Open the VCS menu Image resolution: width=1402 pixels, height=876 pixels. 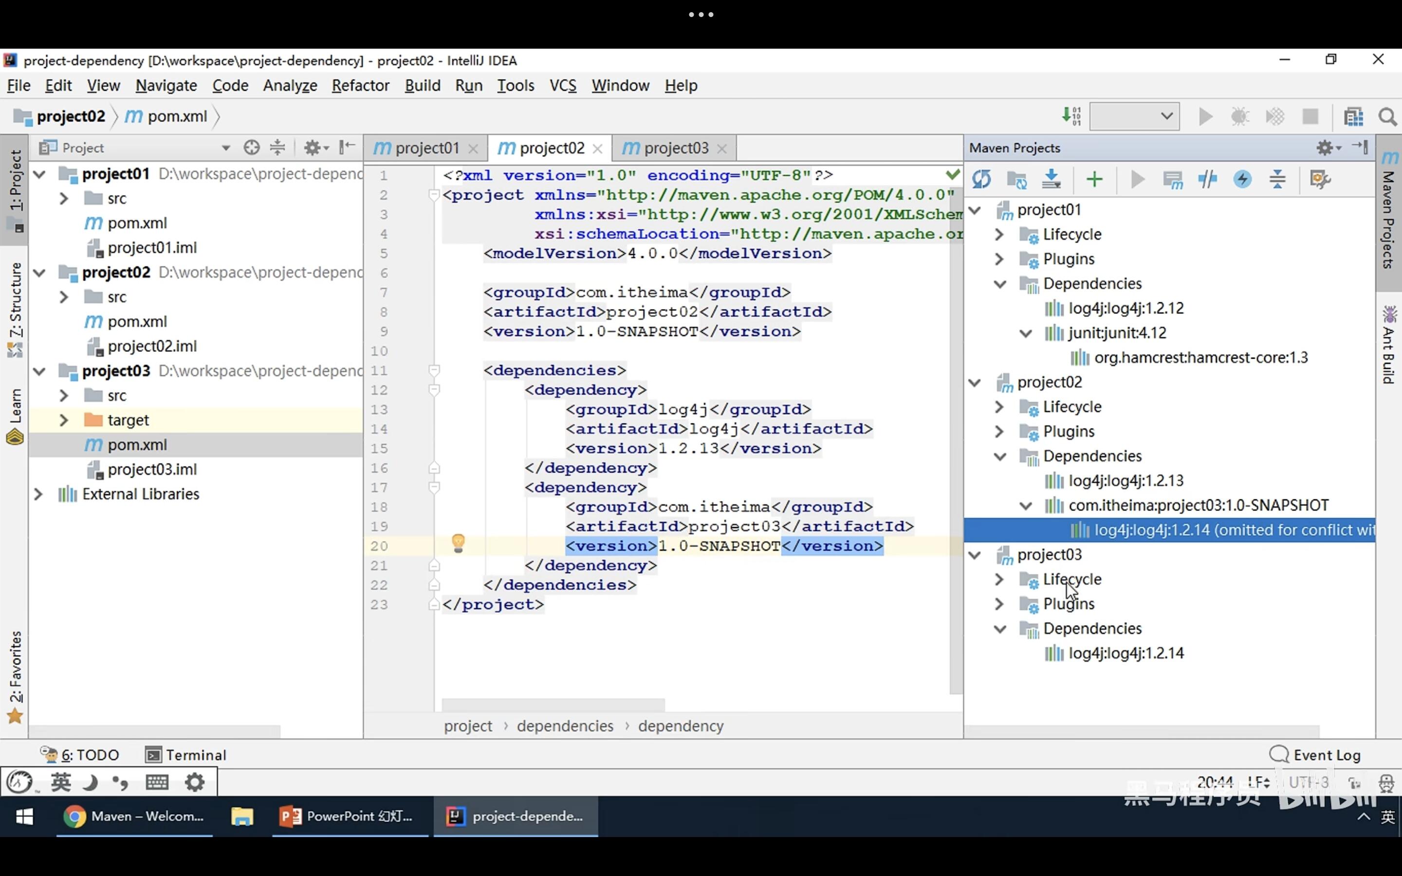click(x=563, y=85)
